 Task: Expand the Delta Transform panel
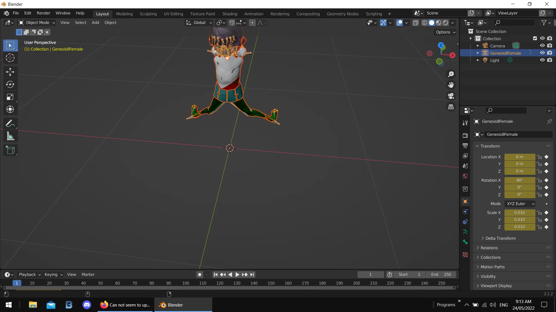[x=500, y=238]
